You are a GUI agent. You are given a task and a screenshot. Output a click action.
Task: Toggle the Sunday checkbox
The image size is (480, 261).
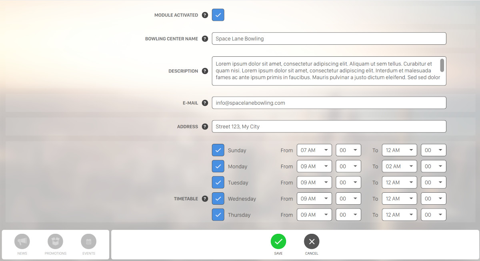pyautogui.click(x=218, y=150)
